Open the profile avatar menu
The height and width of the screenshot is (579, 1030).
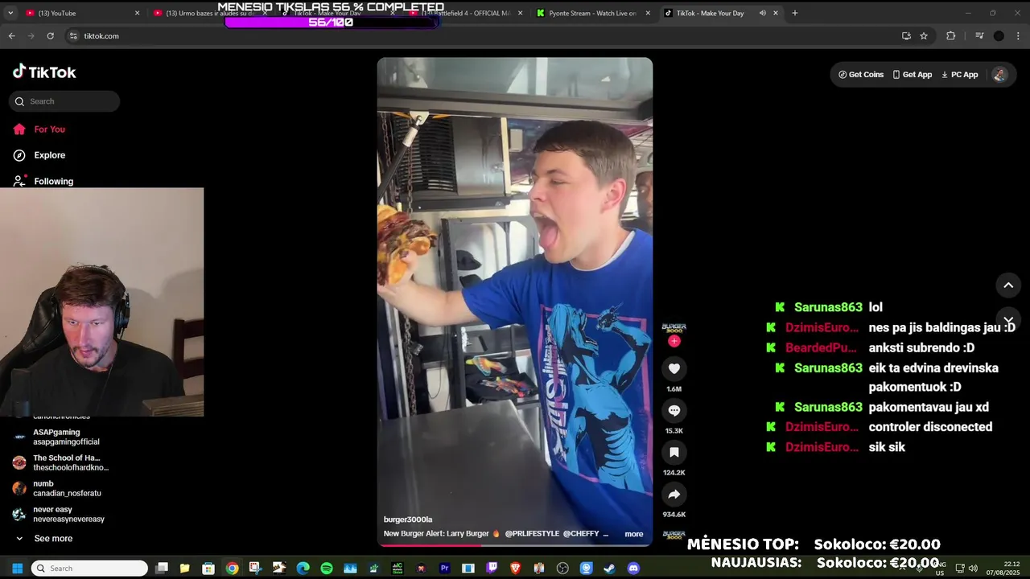click(x=999, y=74)
